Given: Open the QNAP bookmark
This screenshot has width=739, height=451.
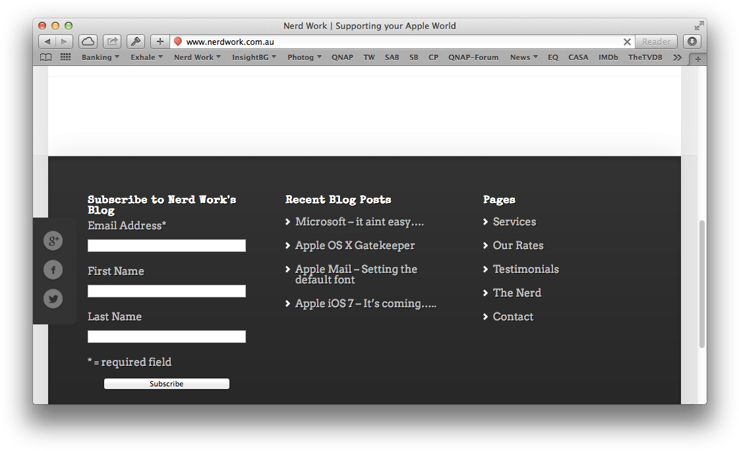Looking at the screenshot, I should 342,57.
